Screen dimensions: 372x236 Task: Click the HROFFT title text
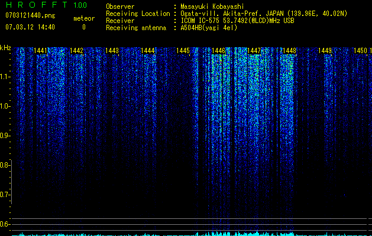pyautogui.click(x=37, y=5)
